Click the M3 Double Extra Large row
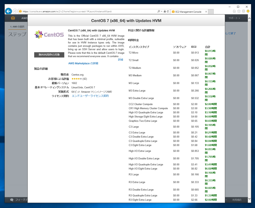Image resolution: width=255 pixels, height=208 pixels. click(172, 98)
